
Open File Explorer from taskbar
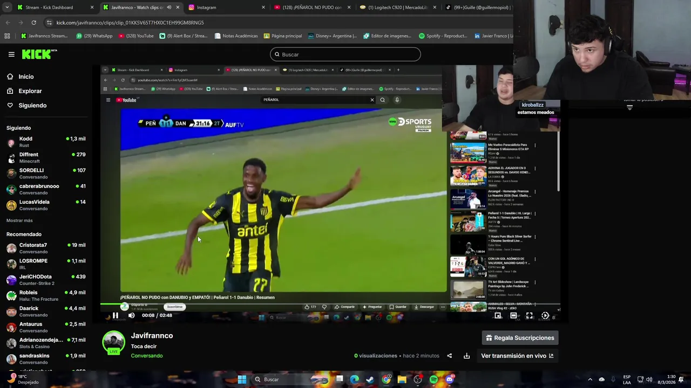(x=402, y=379)
